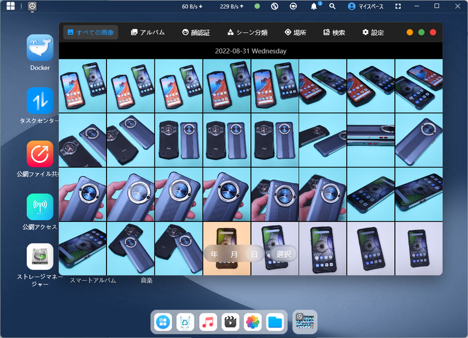Click the search magnifier in the taskbar
The image size is (468, 338).
point(331,6)
